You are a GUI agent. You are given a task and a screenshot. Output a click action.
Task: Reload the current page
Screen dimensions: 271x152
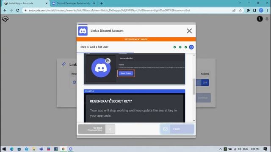(x=18, y=10)
